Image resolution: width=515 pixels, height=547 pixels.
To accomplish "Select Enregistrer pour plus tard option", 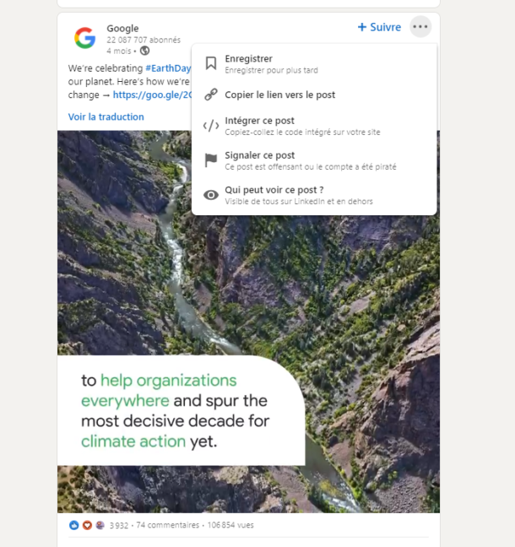I will click(x=314, y=64).
